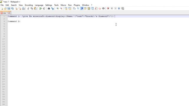
Task: Click Run Macro Multiple Times icon
Action: (119, 9)
